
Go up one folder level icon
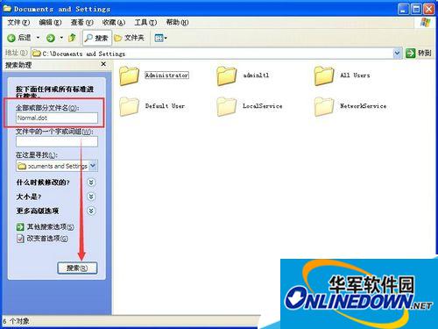(72, 38)
